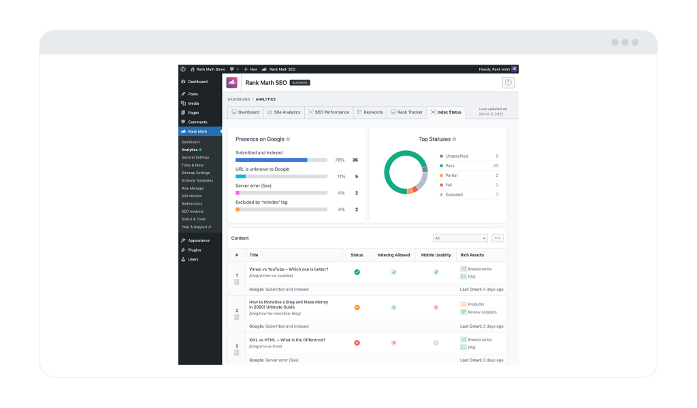Screen dimensions: 697x408
Task: Open 404 Monitor submenu item
Action: tap(191, 197)
